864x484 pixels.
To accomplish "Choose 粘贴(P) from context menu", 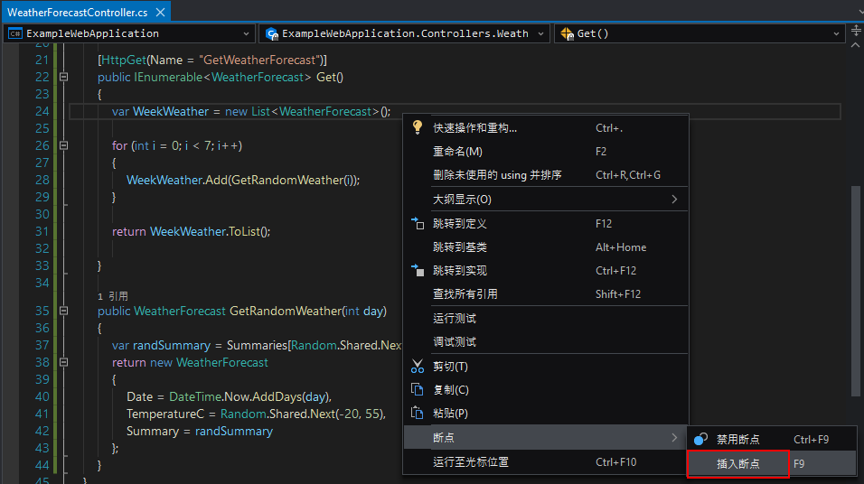I will tap(546, 413).
